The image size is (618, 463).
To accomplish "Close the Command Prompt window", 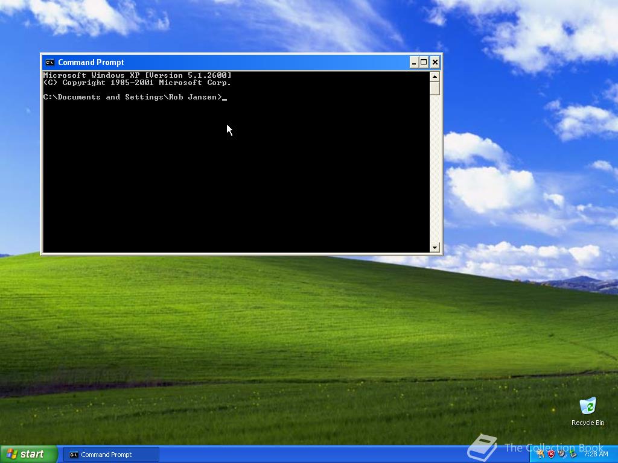I will (435, 62).
